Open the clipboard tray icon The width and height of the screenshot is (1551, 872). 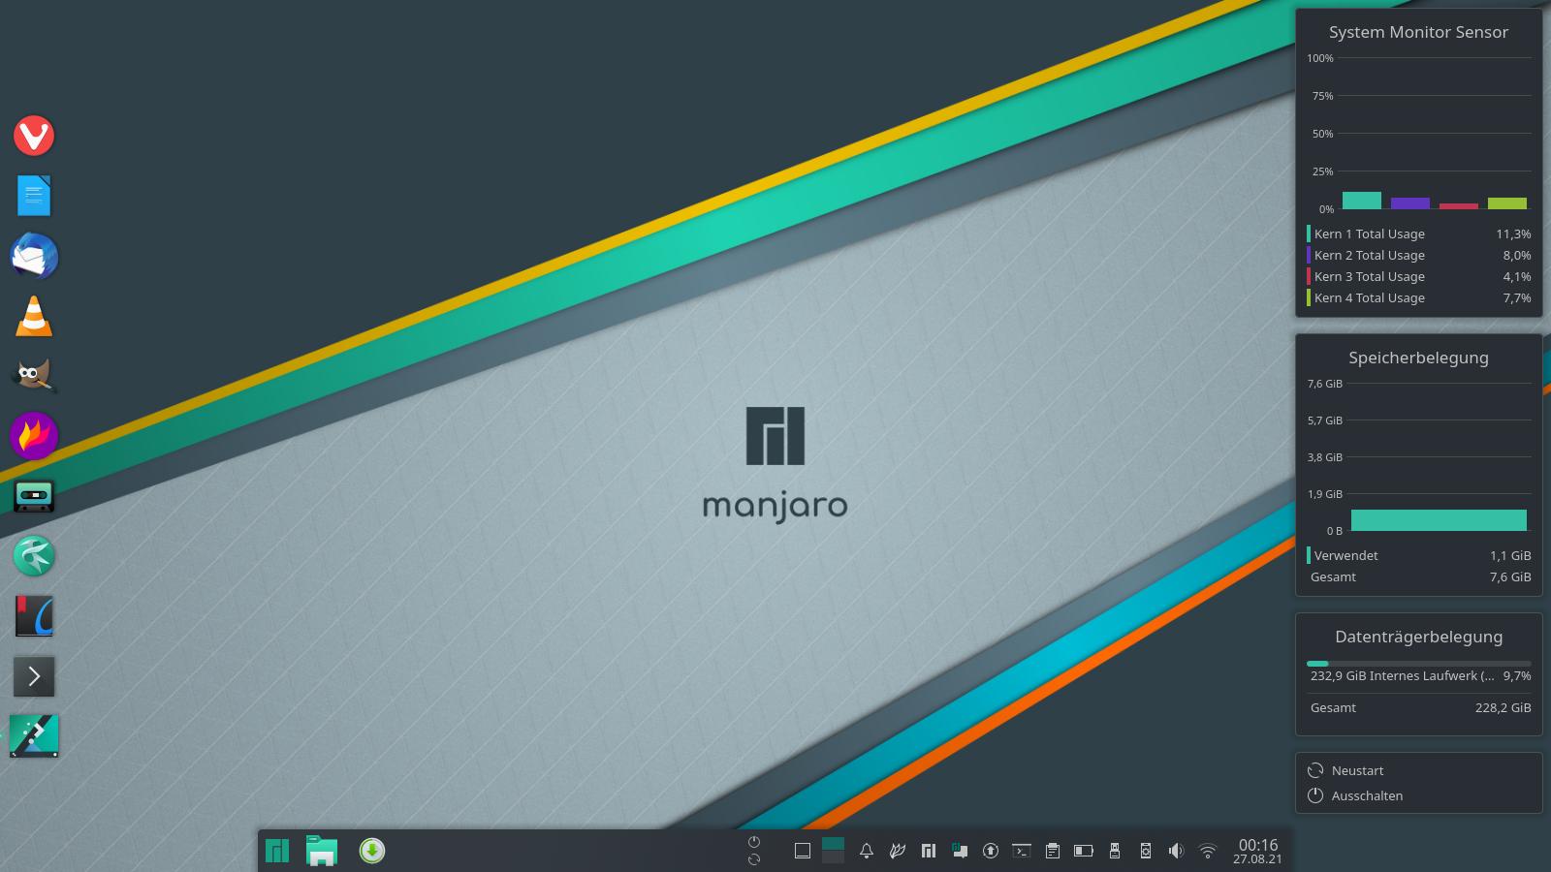click(1053, 851)
